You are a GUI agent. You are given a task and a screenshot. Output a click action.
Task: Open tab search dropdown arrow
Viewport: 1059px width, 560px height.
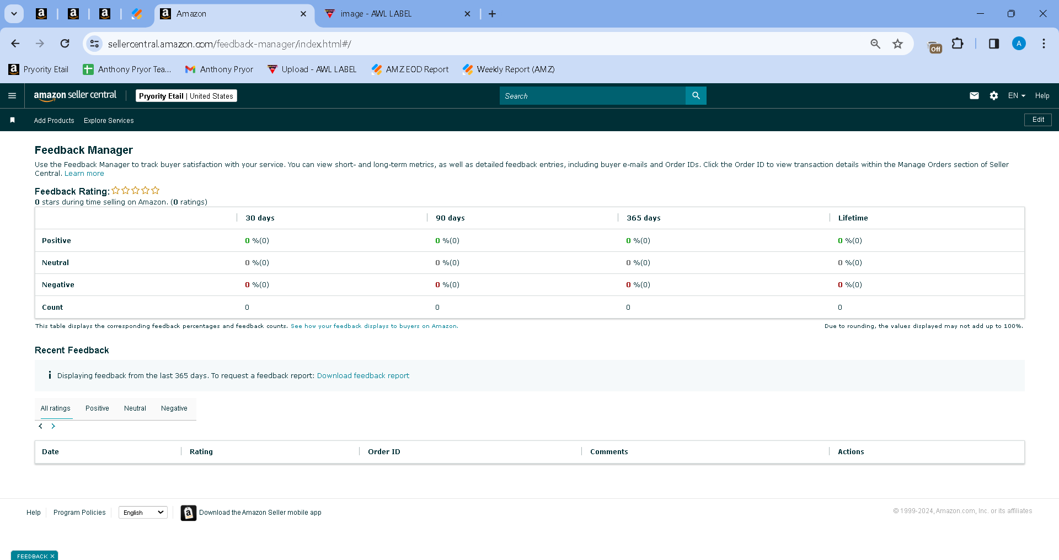(x=14, y=14)
